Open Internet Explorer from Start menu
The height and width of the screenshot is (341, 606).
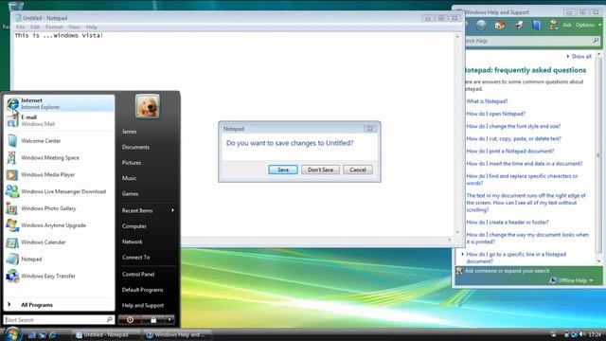coord(59,103)
